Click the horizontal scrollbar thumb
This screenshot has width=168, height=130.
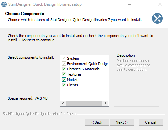tap(84, 103)
